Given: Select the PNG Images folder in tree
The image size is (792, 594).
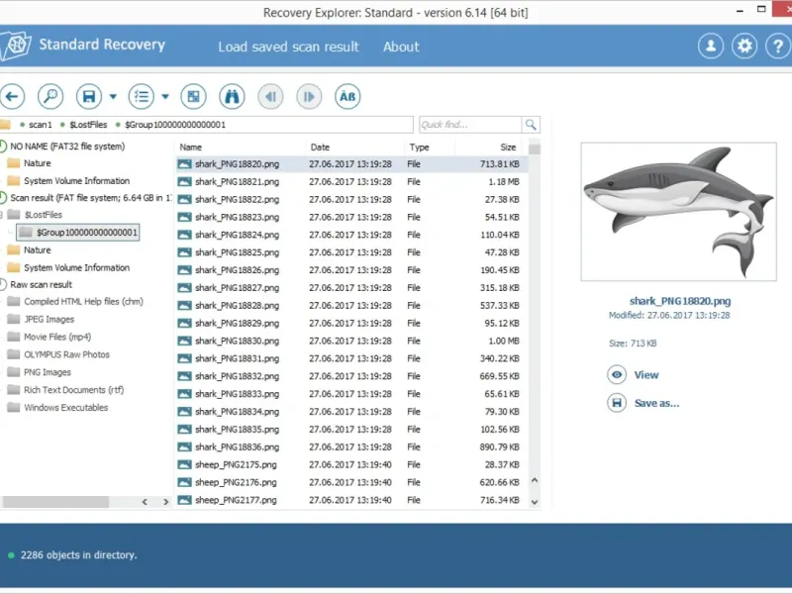Looking at the screenshot, I should coord(47,372).
